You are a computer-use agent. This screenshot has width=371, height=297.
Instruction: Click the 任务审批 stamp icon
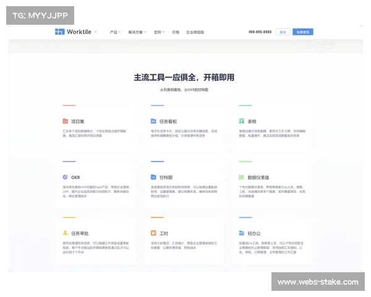point(66,233)
